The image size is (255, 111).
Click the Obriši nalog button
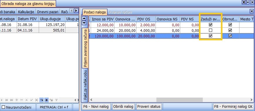pyautogui.click(x=123, y=107)
